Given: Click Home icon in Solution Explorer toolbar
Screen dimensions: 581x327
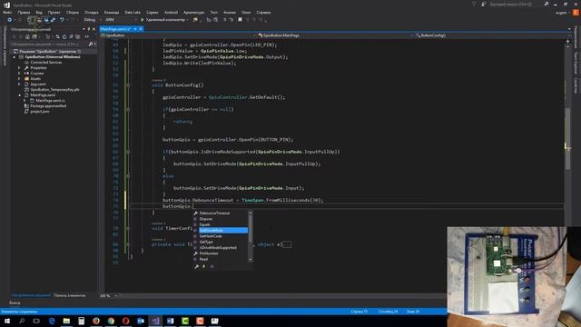Looking at the screenshot, I should (27, 36).
